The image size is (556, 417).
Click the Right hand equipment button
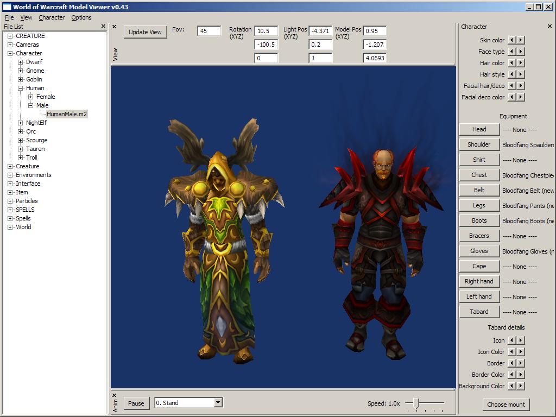(x=479, y=281)
